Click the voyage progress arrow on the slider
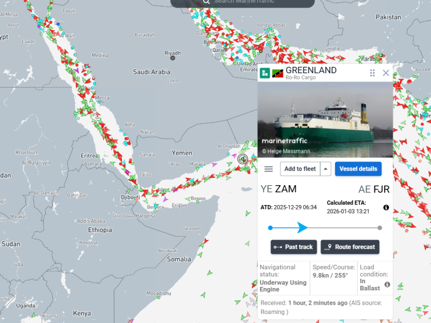Screen dimensions: 431x323 pos(302,228)
